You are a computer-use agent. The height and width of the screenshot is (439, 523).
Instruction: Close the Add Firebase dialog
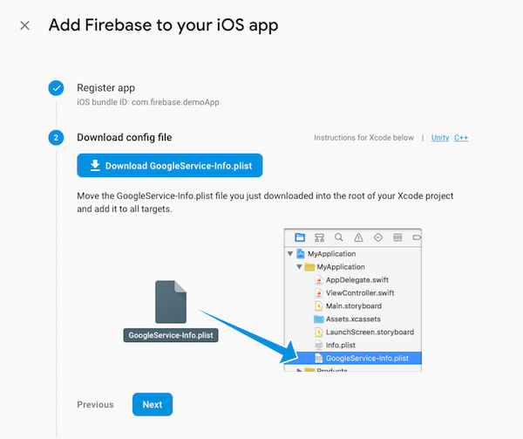(24, 25)
